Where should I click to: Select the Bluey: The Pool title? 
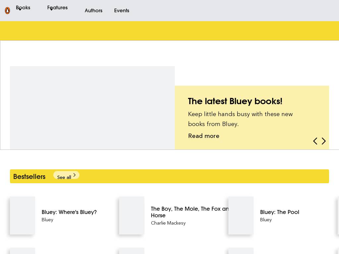[279, 212]
